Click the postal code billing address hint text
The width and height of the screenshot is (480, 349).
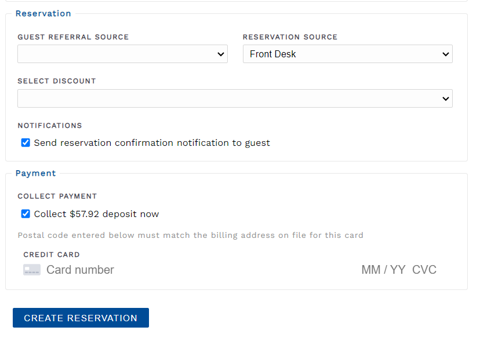coord(190,235)
